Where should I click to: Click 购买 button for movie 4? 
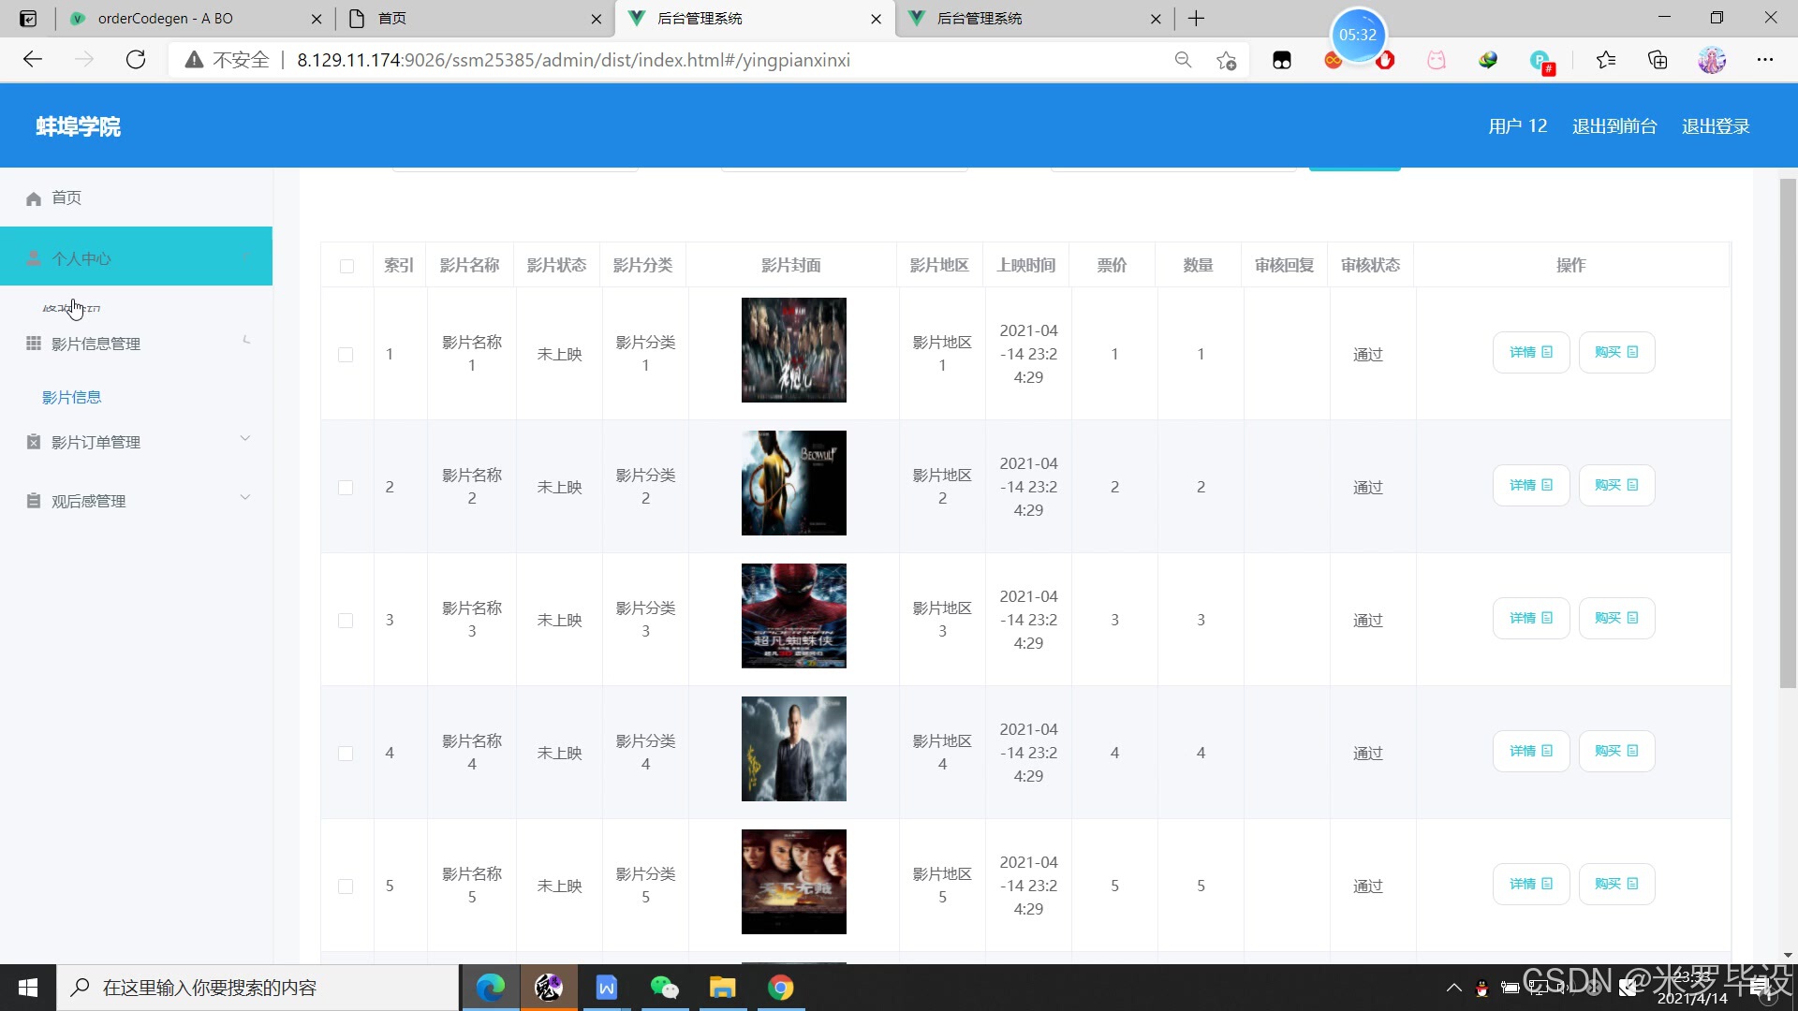tap(1616, 751)
